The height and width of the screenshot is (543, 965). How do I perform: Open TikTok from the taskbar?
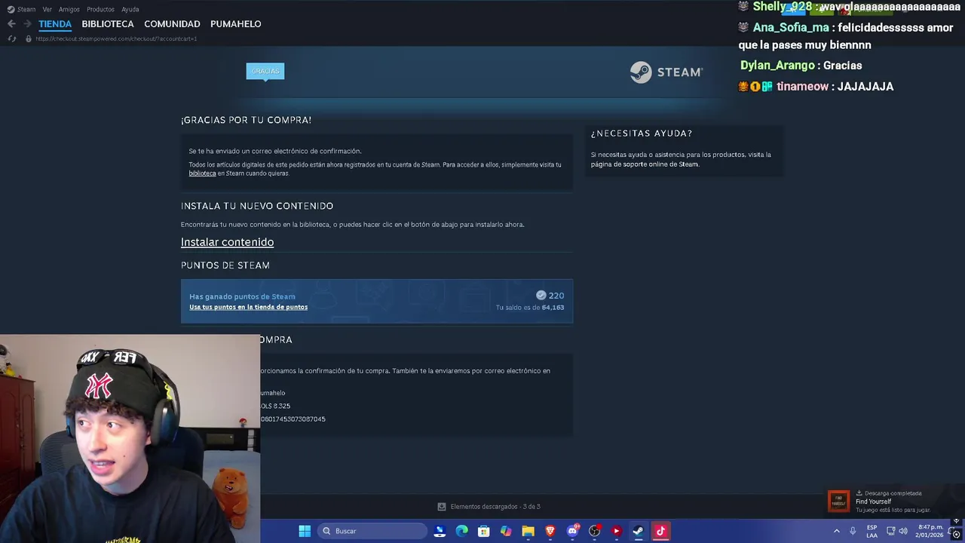point(660,531)
